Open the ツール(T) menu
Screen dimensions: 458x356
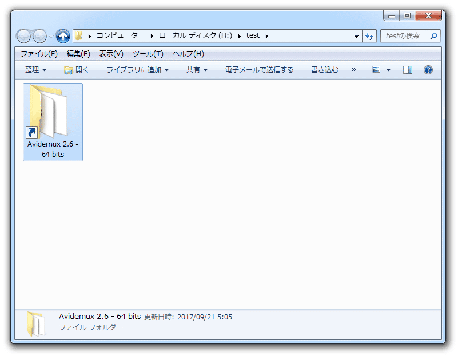[x=148, y=53]
